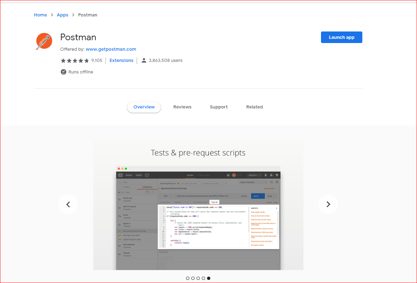Viewport: 417px width, 283px height.
Task: Select second carousel dot indicator
Action: tap(193, 278)
